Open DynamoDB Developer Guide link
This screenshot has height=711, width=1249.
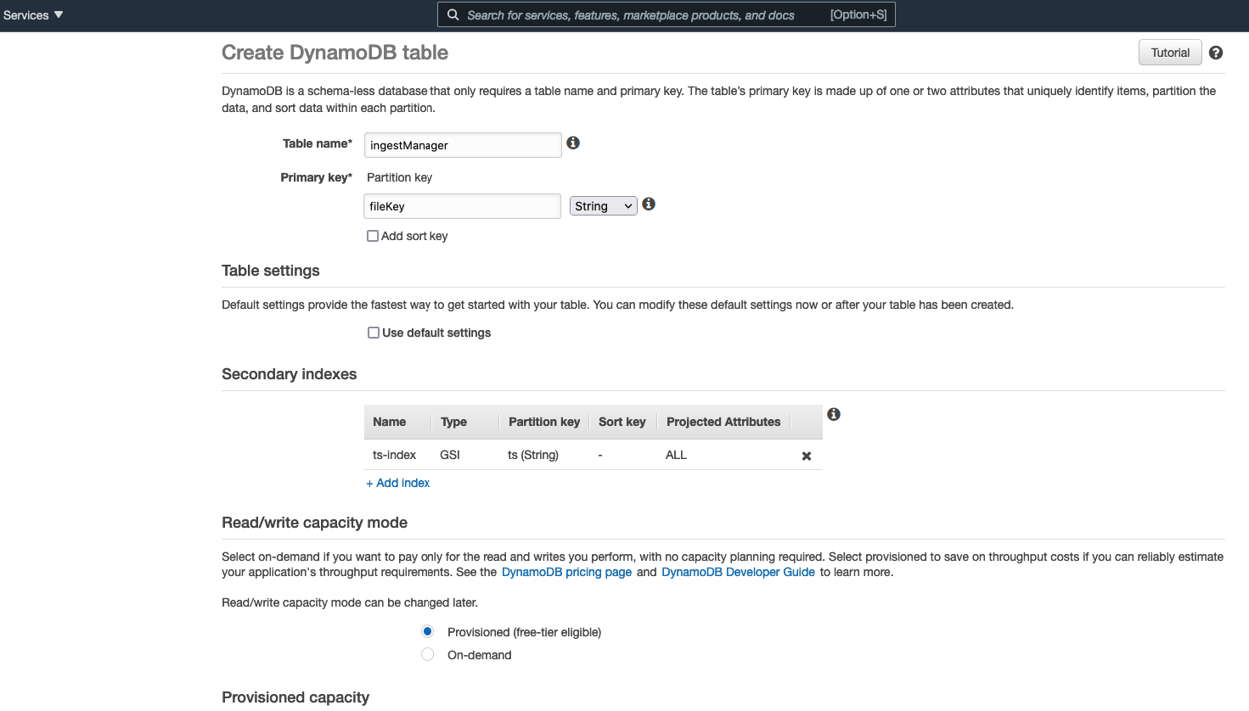(738, 573)
